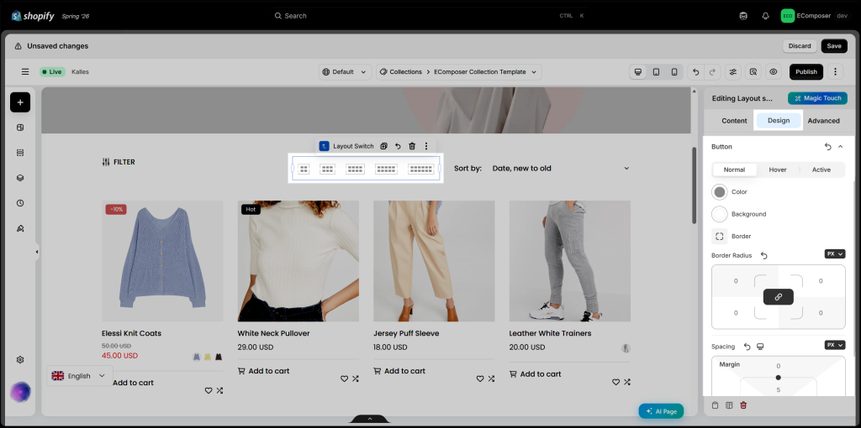Open the Default language dropdown
The height and width of the screenshot is (428, 861).
tap(344, 72)
